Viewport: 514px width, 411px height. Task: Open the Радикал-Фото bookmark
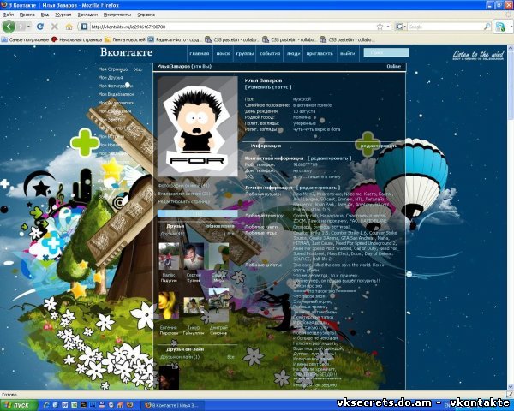(x=174, y=39)
